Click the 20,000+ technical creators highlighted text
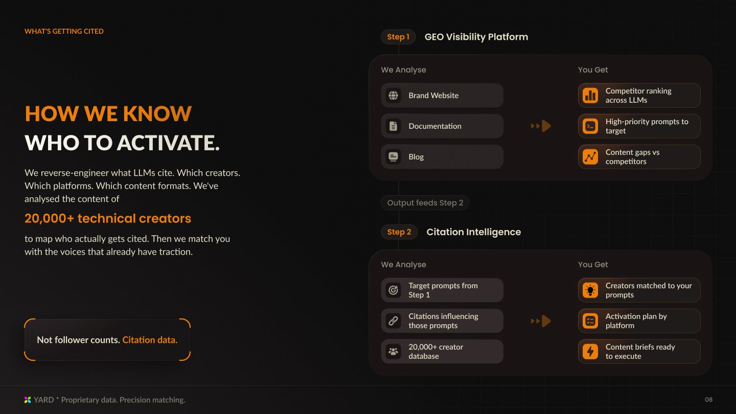 tap(108, 218)
